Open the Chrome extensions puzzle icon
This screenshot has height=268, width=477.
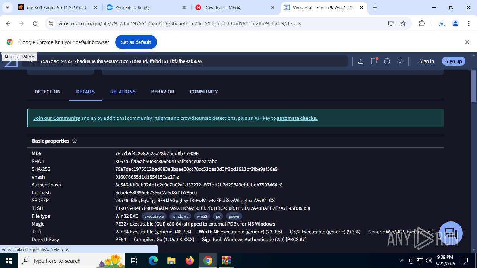click(422, 23)
